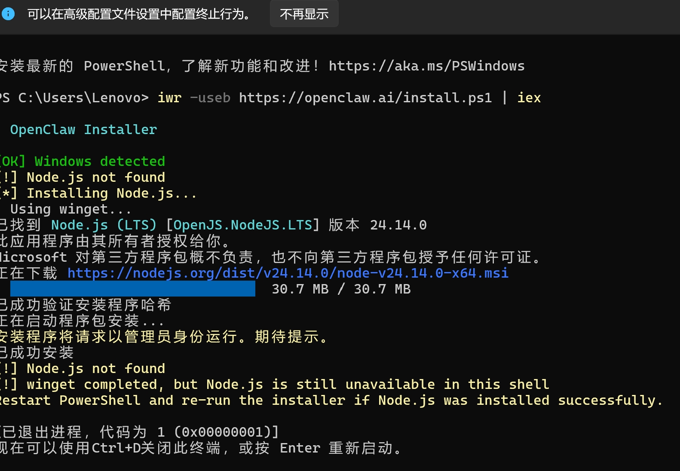The width and height of the screenshot is (680, 471).
Task: Click the 30.7 MB download size text
Action: (341, 289)
